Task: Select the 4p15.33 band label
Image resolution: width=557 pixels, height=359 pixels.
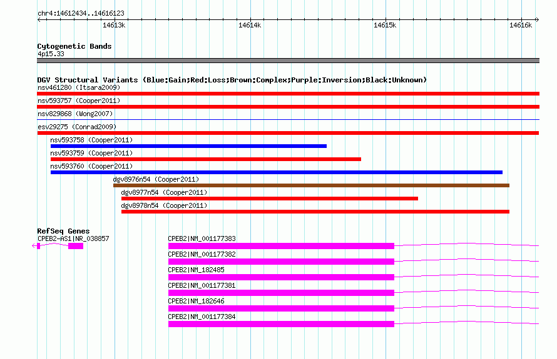Action: (x=51, y=54)
